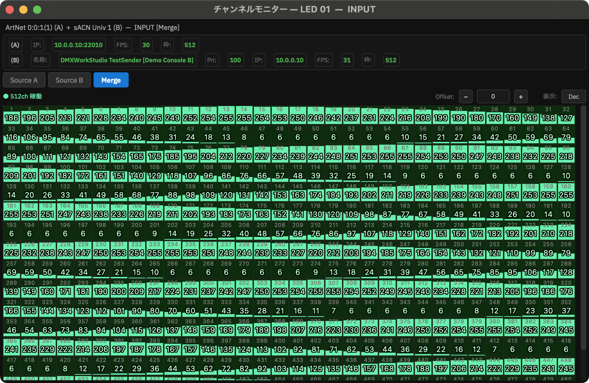Toggle the Dec display format button
The width and height of the screenshot is (589, 383).
click(574, 97)
